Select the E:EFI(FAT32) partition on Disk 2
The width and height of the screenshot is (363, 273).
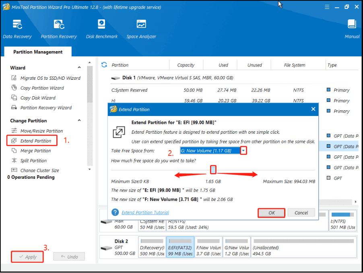tap(180, 248)
